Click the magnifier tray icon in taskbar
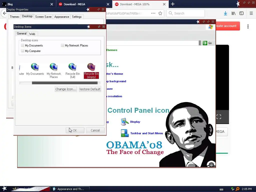The width and height of the screenshot is (256, 192). click(237, 189)
